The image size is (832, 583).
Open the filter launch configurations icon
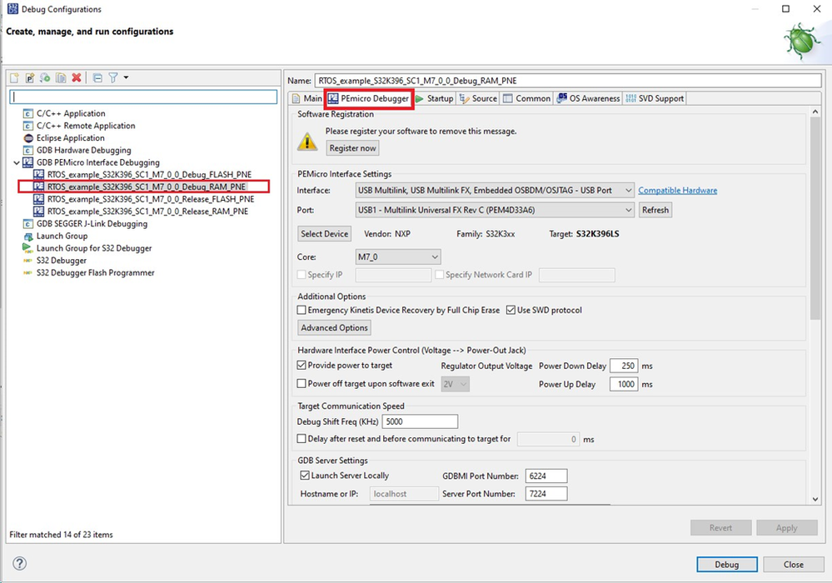click(113, 78)
